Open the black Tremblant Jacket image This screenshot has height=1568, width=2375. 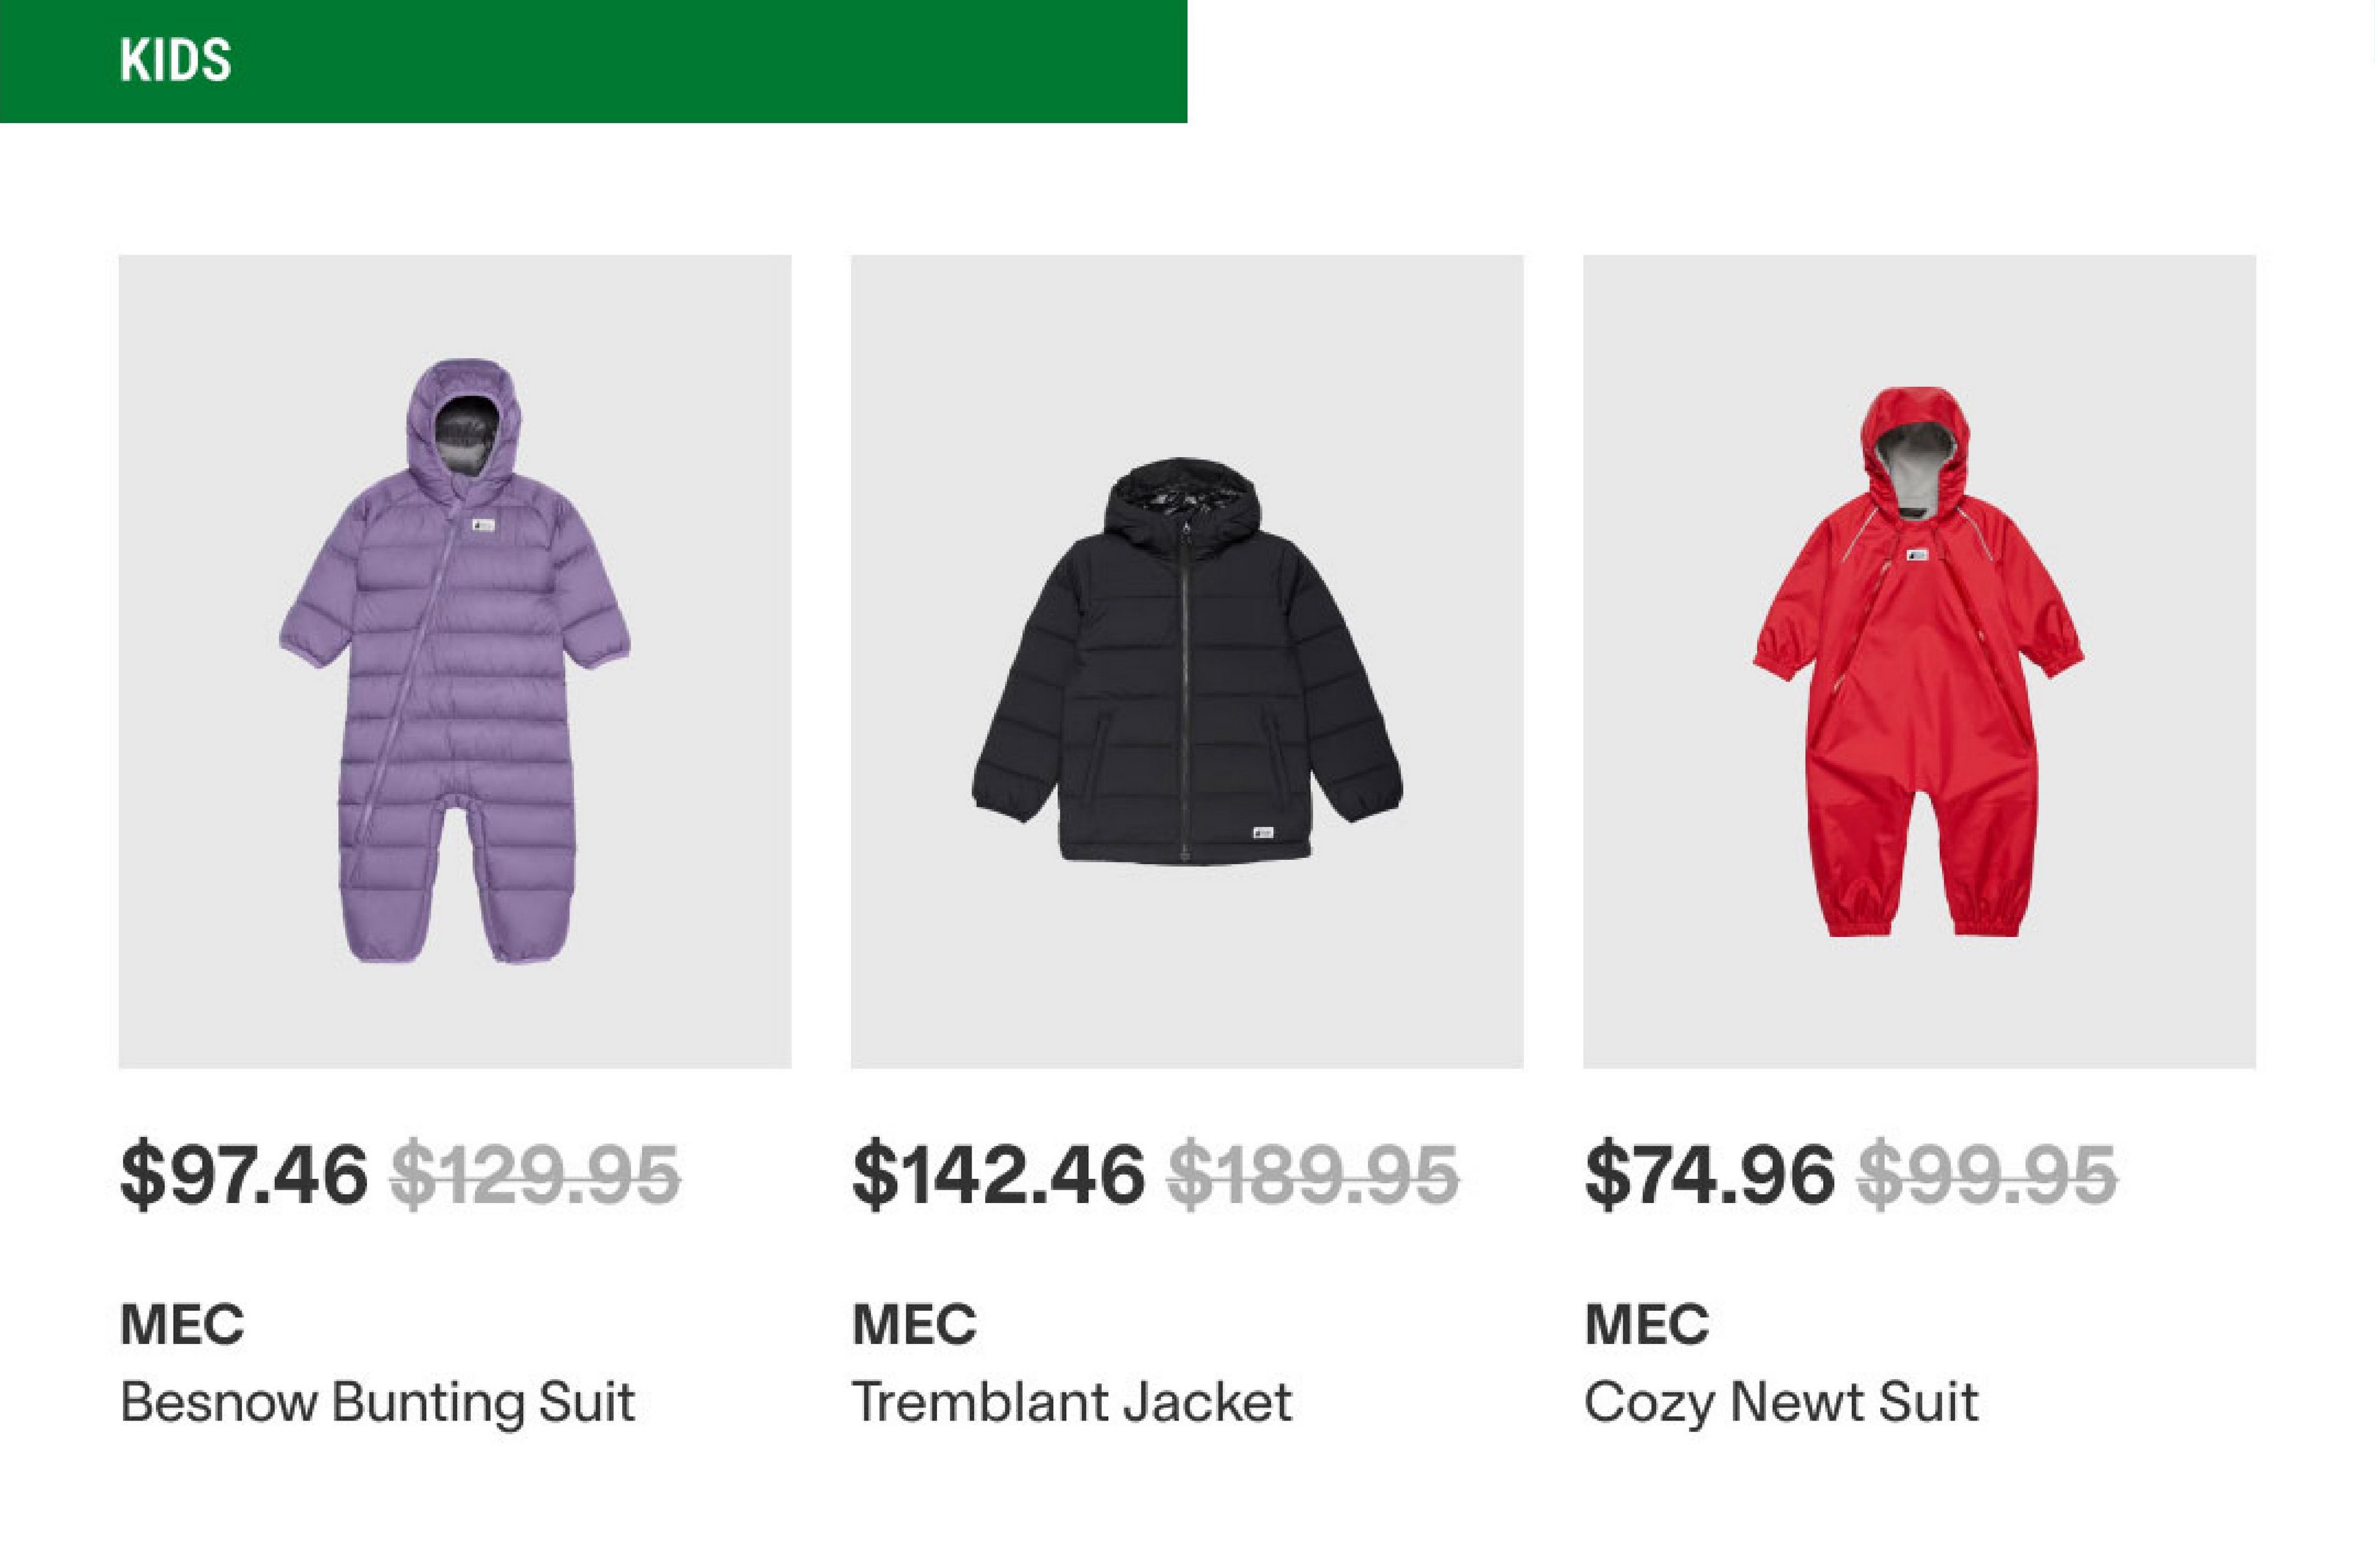[1186, 662]
